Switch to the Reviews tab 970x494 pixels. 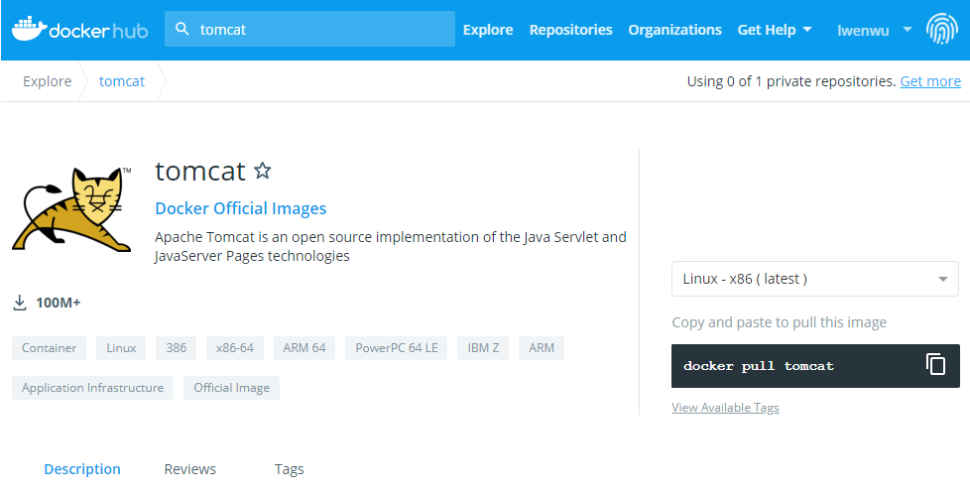(189, 469)
